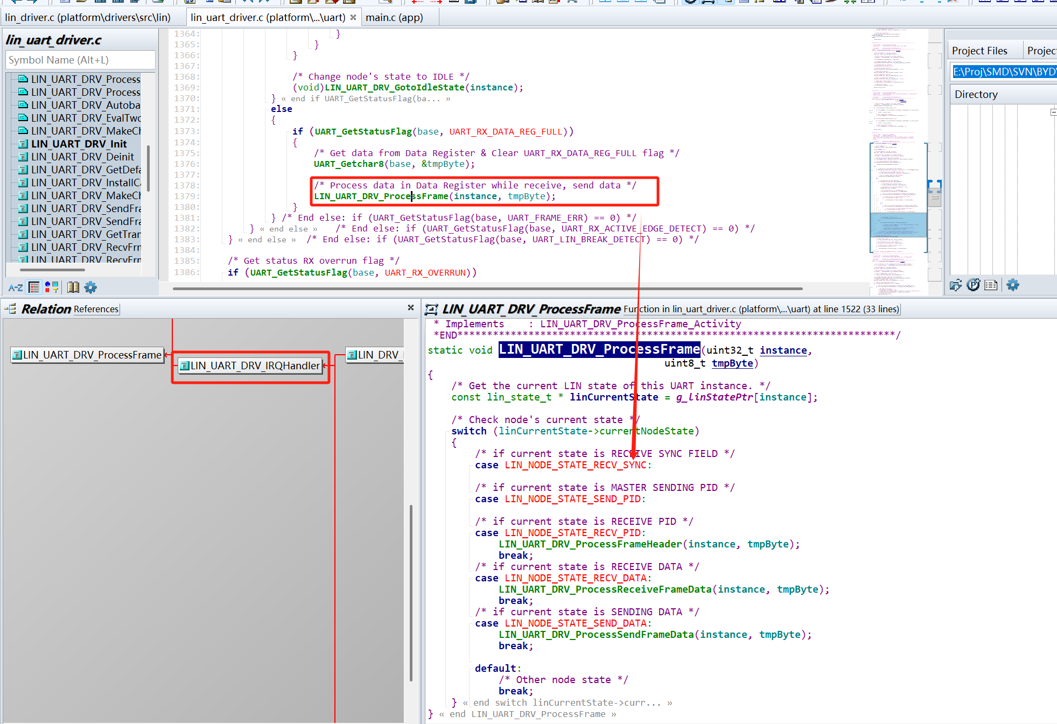Click UART_RX_OVERRUN constant in editor
Viewport: 1057px width, 724px height.
tap(425, 272)
